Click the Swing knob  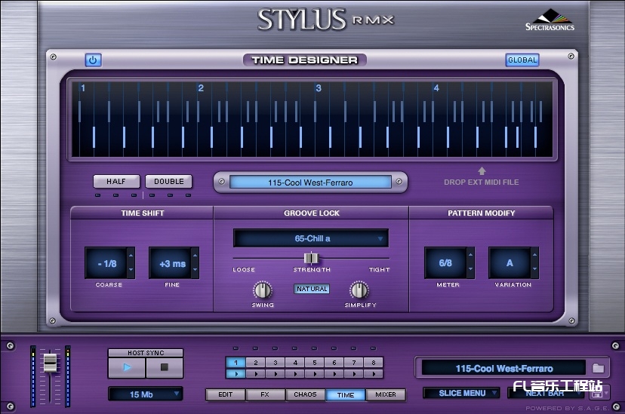pyautogui.click(x=263, y=290)
